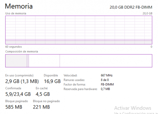The height and width of the screenshot is (114, 158).
Task: Click the Bloque paginado 585 MB value
Action: point(14,107)
